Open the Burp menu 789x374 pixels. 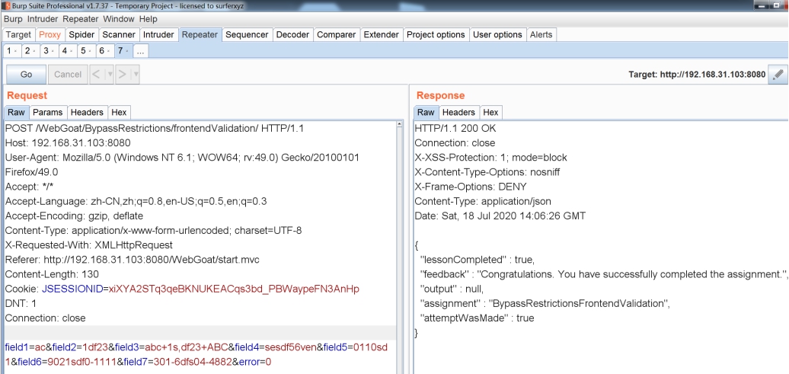click(x=13, y=19)
